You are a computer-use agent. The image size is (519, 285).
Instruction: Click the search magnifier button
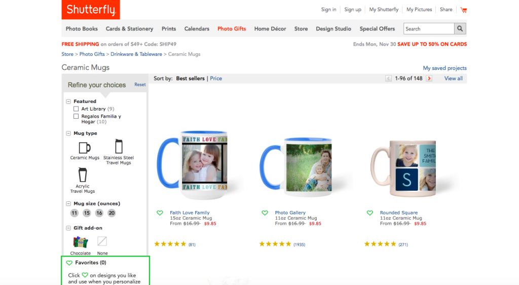(x=460, y=29)
